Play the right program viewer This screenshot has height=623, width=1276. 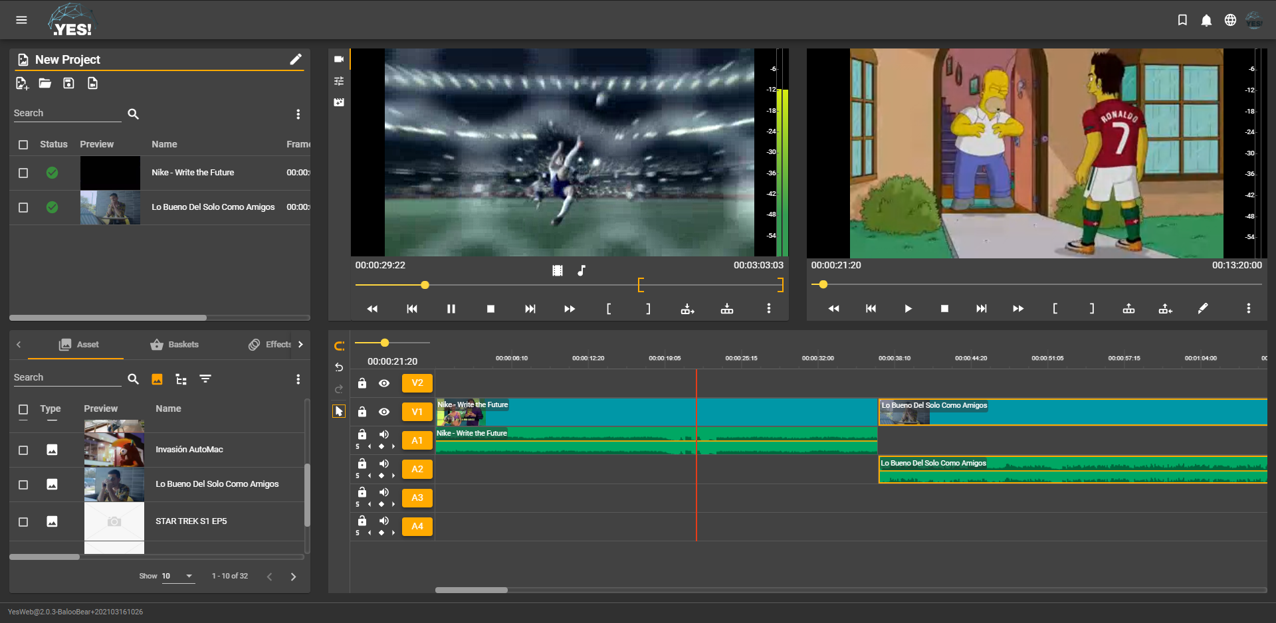[908, 308]
